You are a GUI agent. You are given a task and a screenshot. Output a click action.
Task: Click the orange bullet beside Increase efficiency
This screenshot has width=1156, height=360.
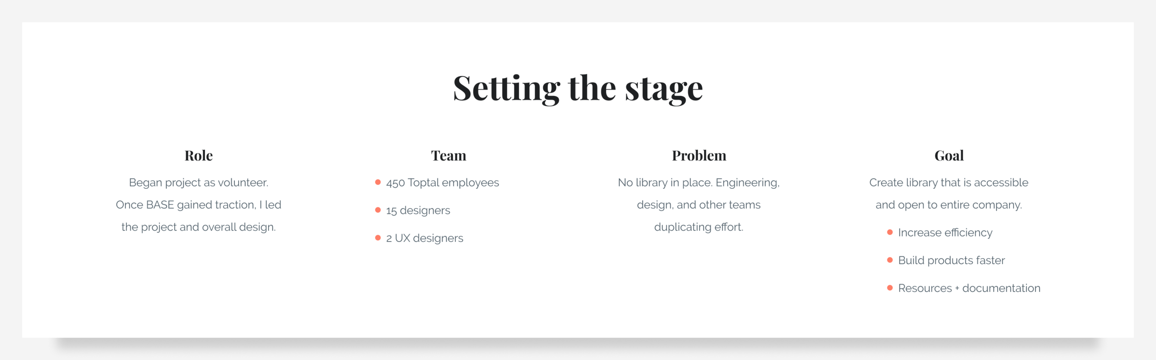pos(890,232)
